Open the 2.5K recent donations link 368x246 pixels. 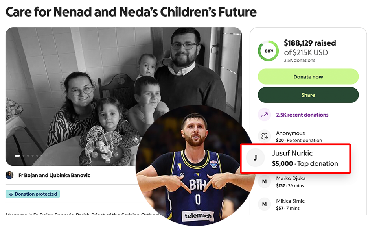click(302, 115)
